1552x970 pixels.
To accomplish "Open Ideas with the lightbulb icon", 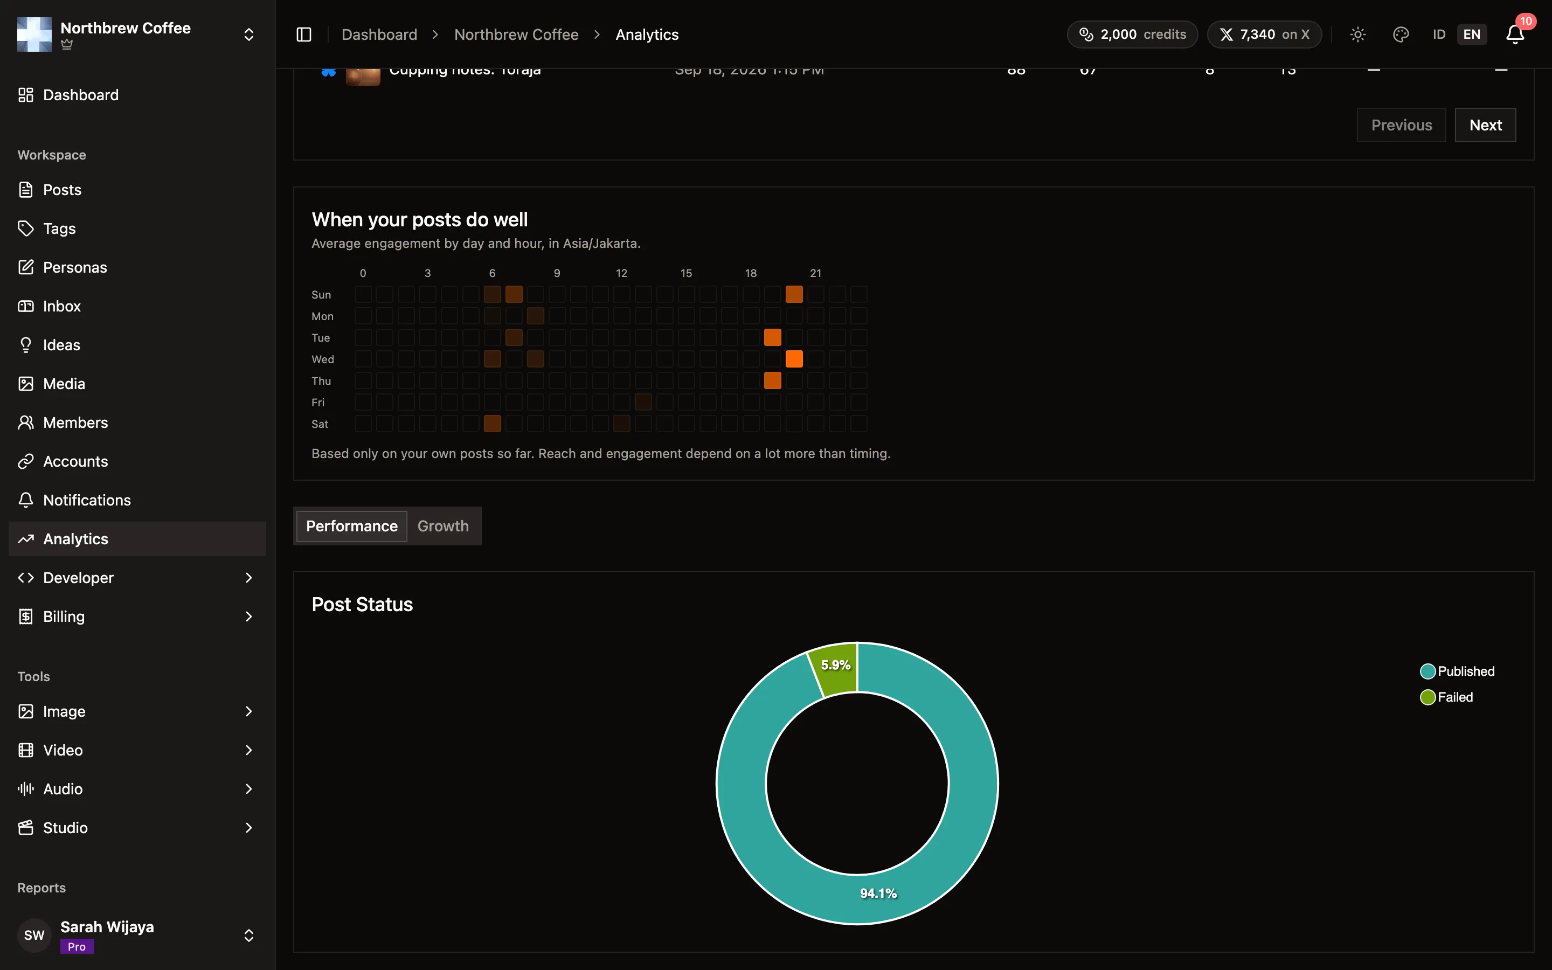I will pyautogui.click(x=137, y=345).
